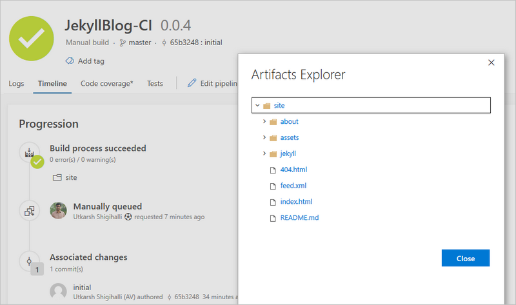The width and height of the screenshot is (516, 305).
Task: Click the about folder name
Action: pos(289,121)
